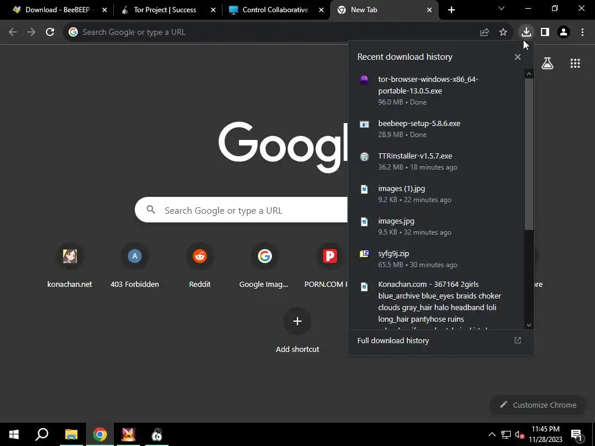Click the TTRInstaller file icon
Viewport: 595px width, 446px height.
(x=364, y=157)
